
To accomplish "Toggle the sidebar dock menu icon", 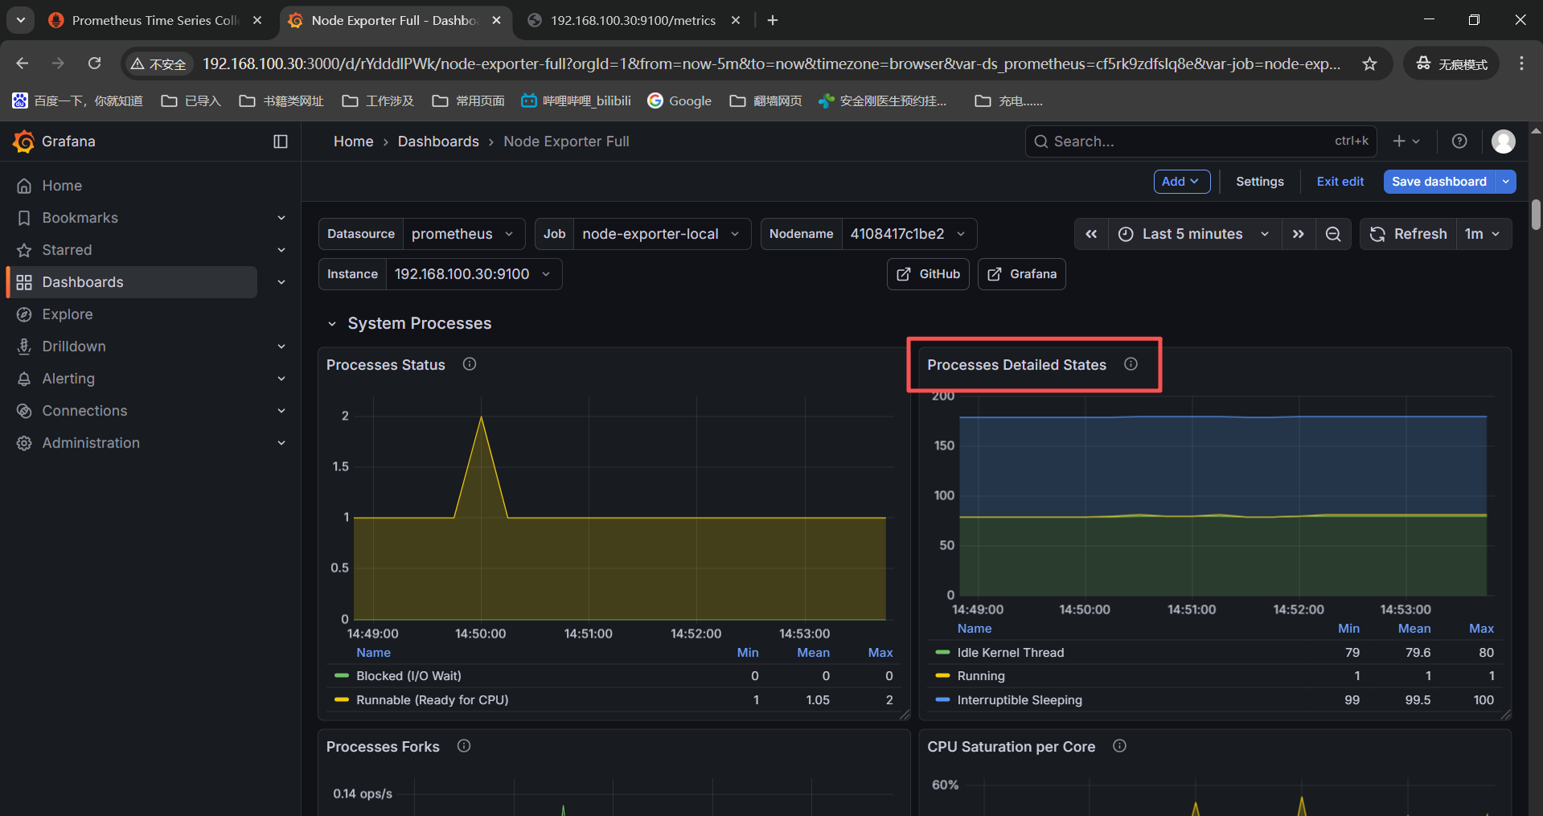I will click(281, 141).
